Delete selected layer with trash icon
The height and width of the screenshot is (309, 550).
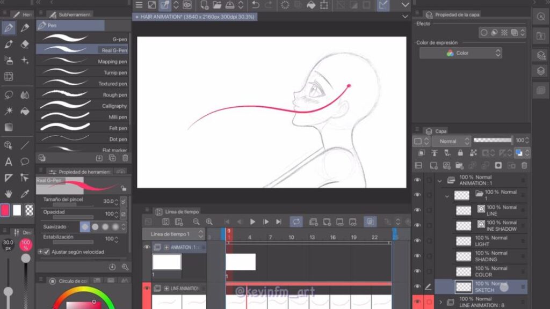[524, 165]
